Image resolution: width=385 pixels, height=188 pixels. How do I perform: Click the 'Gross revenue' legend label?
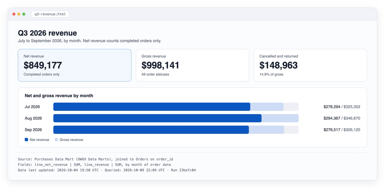click(x=71, y=140)
